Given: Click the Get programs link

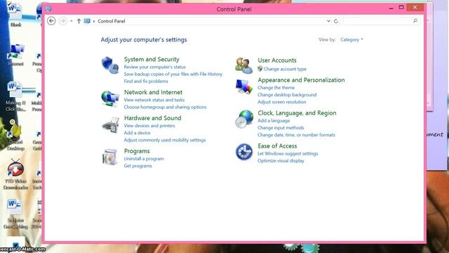Looking at the screenshot, I should click(138, 166).
